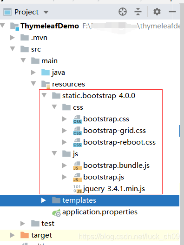The height and width of the screenshot is (245, 184).
Task: Collapse the static.bootstrap-4.0.0 arrow
Action: [44, 95]
